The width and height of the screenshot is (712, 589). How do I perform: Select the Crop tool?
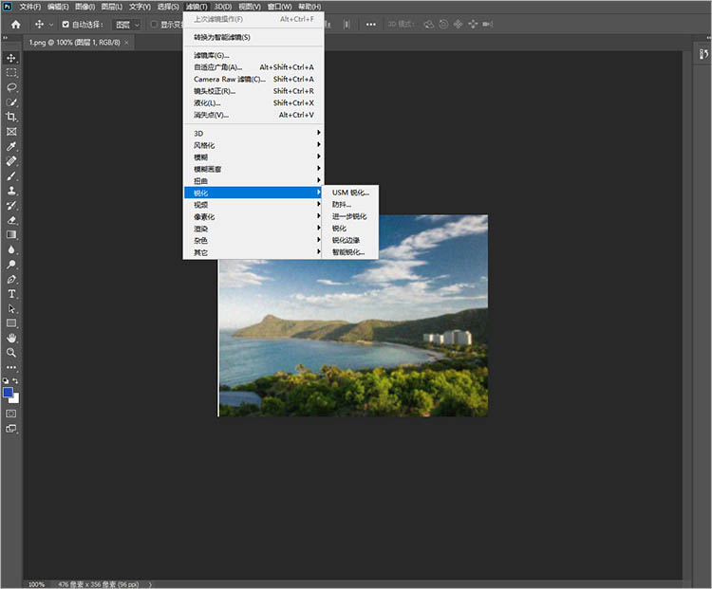click(x=11, y=117)
